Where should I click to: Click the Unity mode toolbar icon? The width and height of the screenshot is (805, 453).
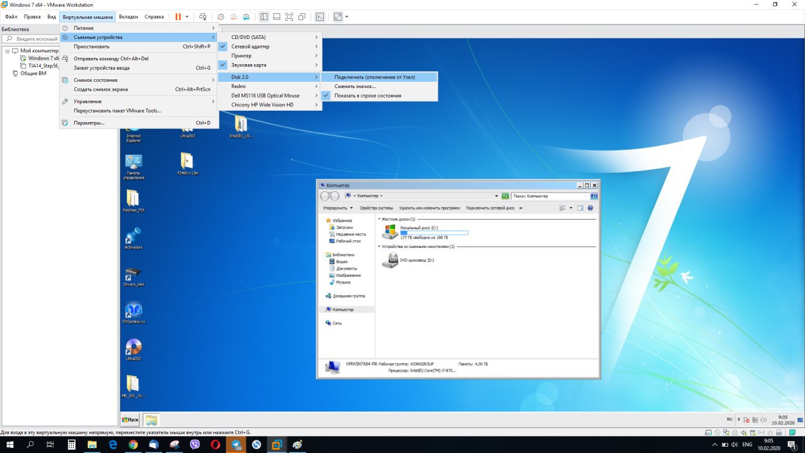point(303,16)
